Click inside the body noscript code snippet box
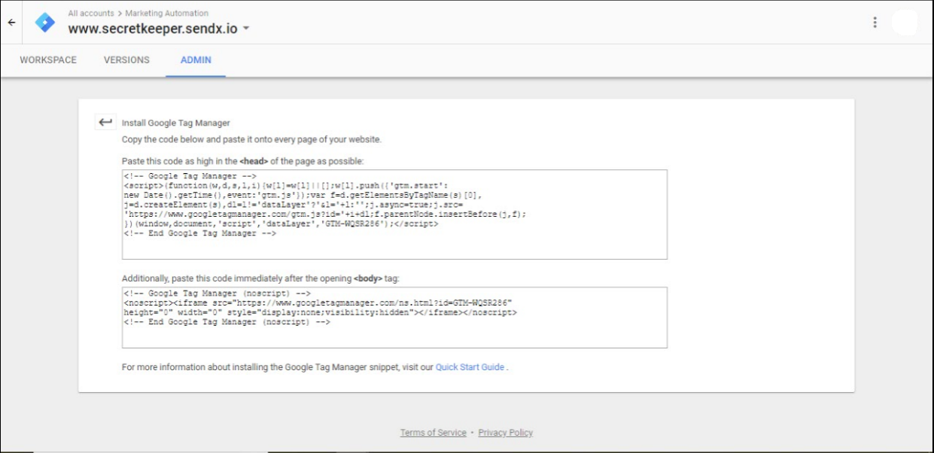934x453 pixels. 394,318
